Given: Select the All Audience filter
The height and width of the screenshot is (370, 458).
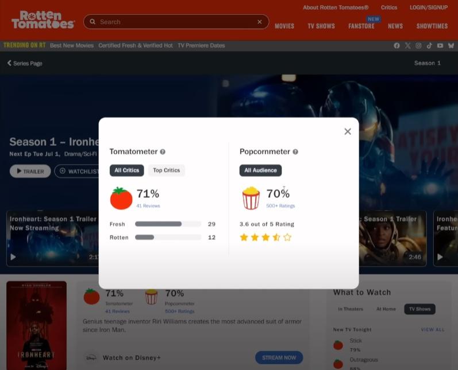Looking at the screenshot, I should point(260,170).
